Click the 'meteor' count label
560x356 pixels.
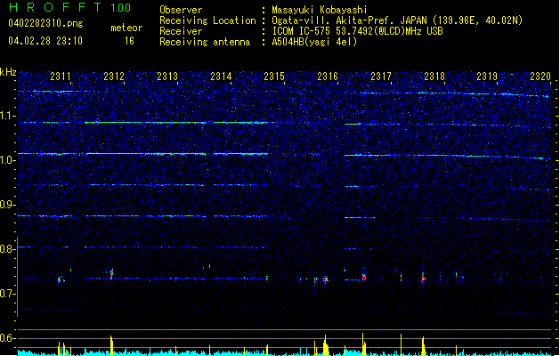coord(126,28)
